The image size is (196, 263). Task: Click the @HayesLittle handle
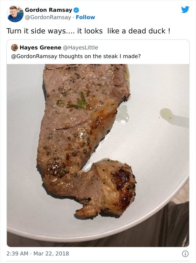pos(80,48)
